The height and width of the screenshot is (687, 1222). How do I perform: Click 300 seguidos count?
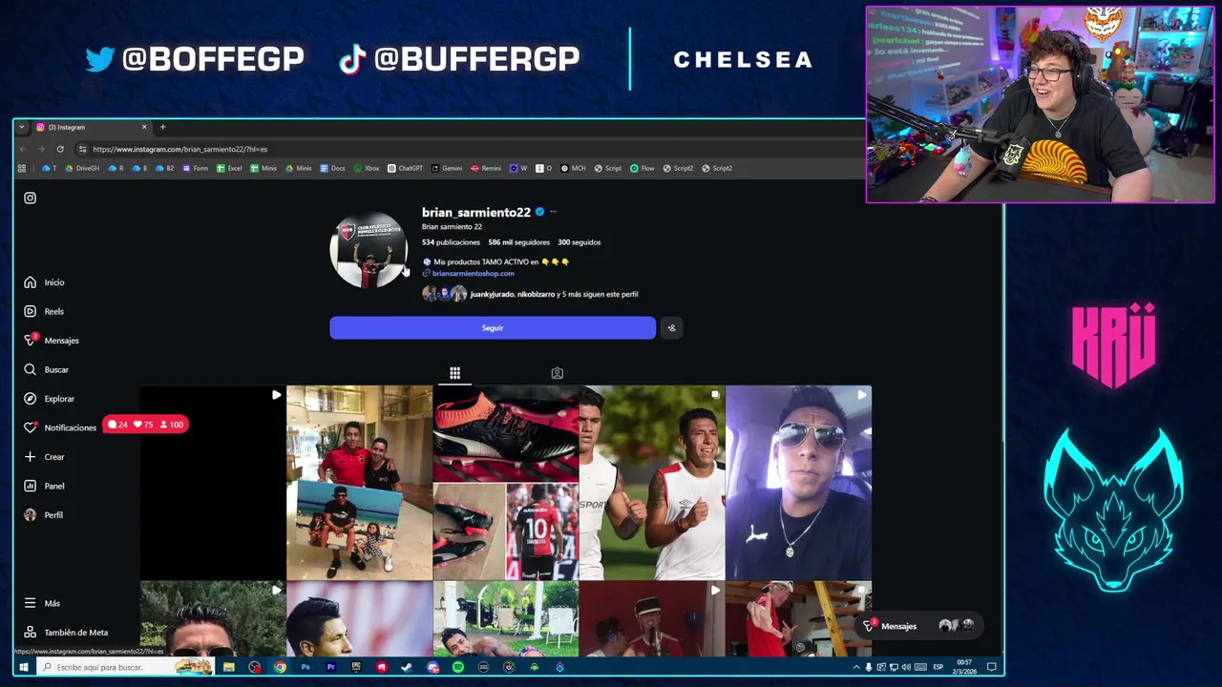(579, 242)
